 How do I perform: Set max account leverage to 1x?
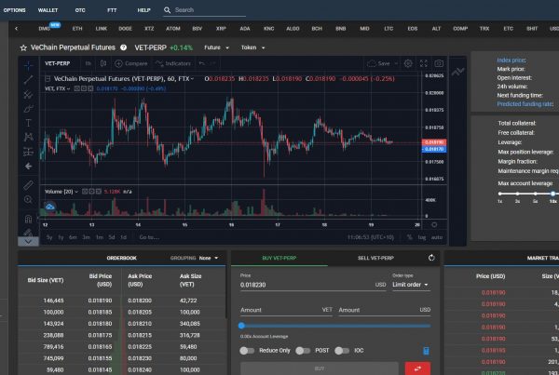[x=499, y=194]
